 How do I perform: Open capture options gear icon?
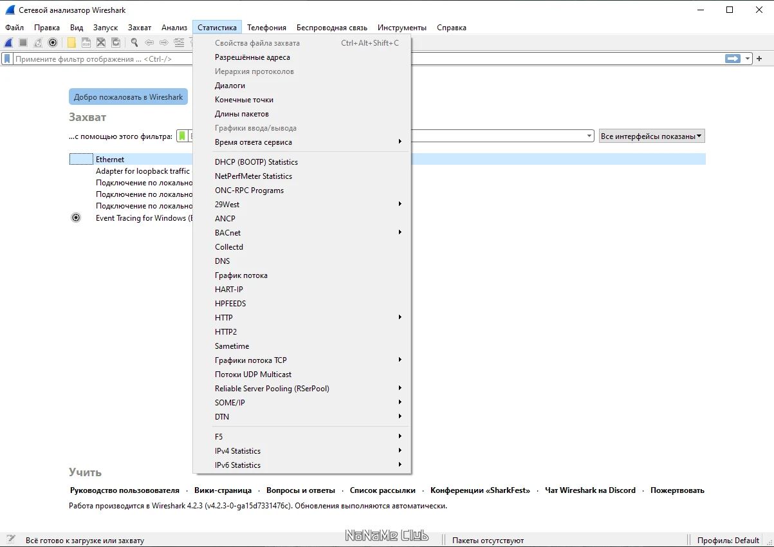click(53, 42)
